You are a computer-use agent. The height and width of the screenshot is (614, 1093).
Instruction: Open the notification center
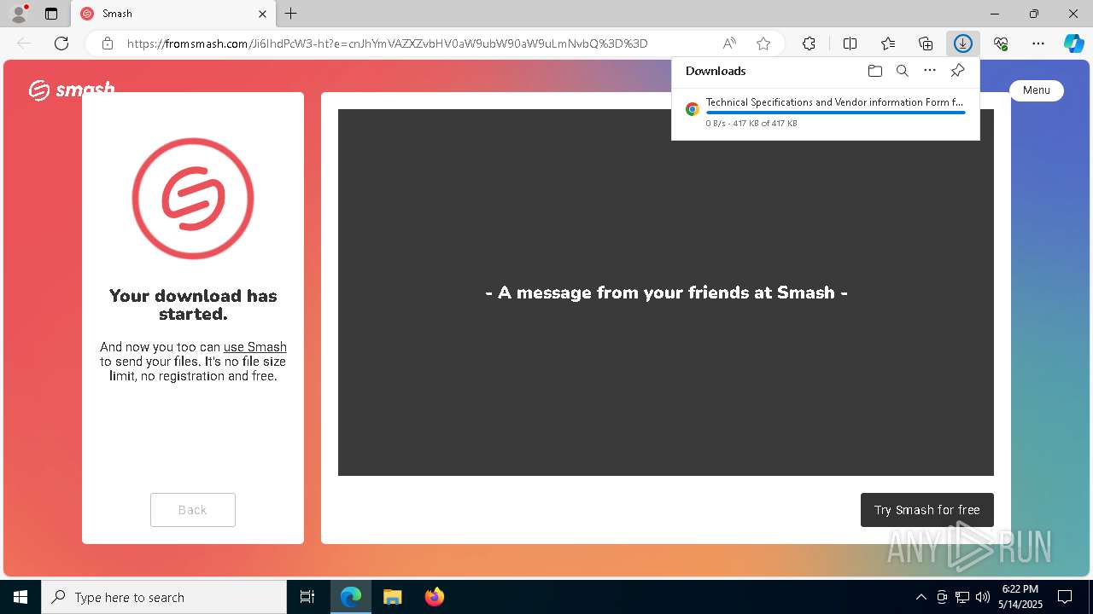(x=1065, y=597)
